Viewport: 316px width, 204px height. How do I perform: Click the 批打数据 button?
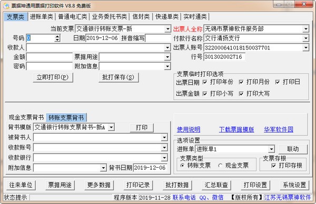[x=177, y=185]
